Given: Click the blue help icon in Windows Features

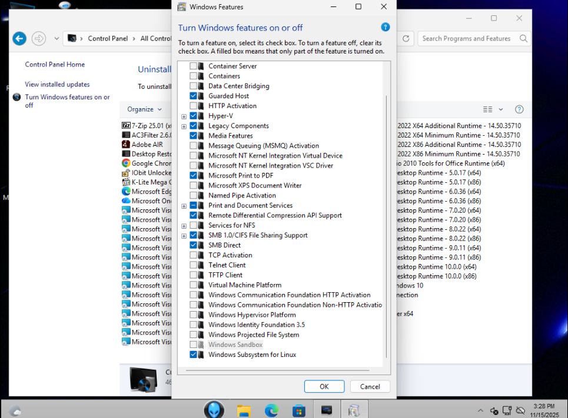Looking at the screenshot, I should point(386,27).
